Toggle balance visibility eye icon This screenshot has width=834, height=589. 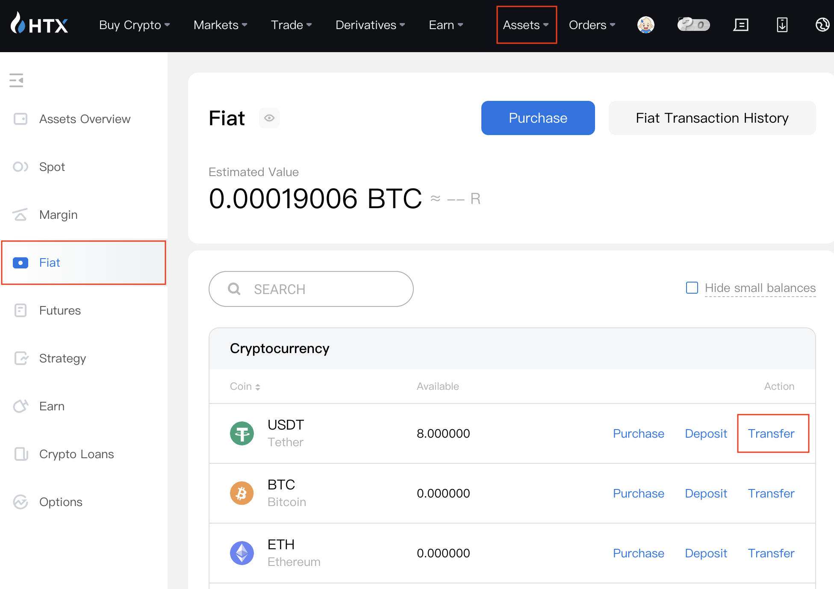point(269,118)
